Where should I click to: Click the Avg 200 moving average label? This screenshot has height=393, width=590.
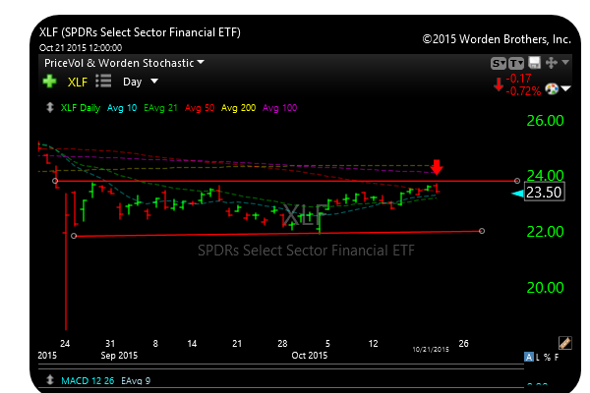pyautogui.click(x=238, y=108)
